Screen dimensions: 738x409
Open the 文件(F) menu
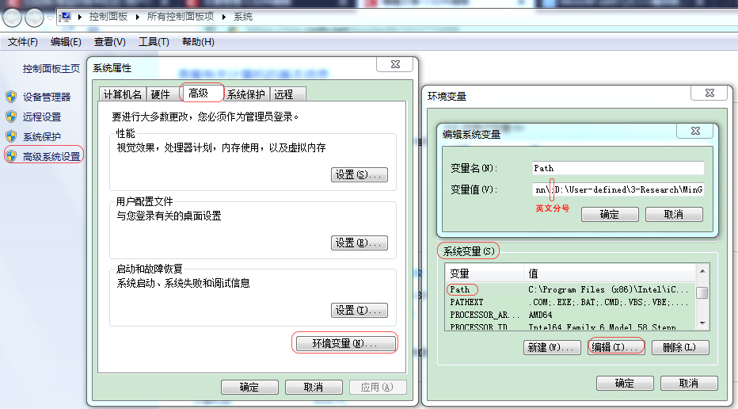(23, 42)
